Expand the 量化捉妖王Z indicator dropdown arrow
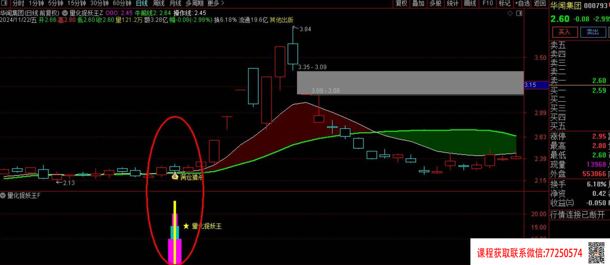The height and width of the screenshot is (265, 610). 65,13
